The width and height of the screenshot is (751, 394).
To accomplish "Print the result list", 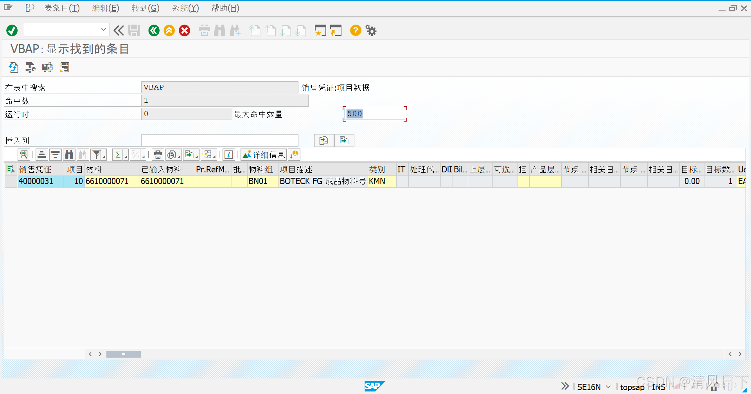I will 158,154.
